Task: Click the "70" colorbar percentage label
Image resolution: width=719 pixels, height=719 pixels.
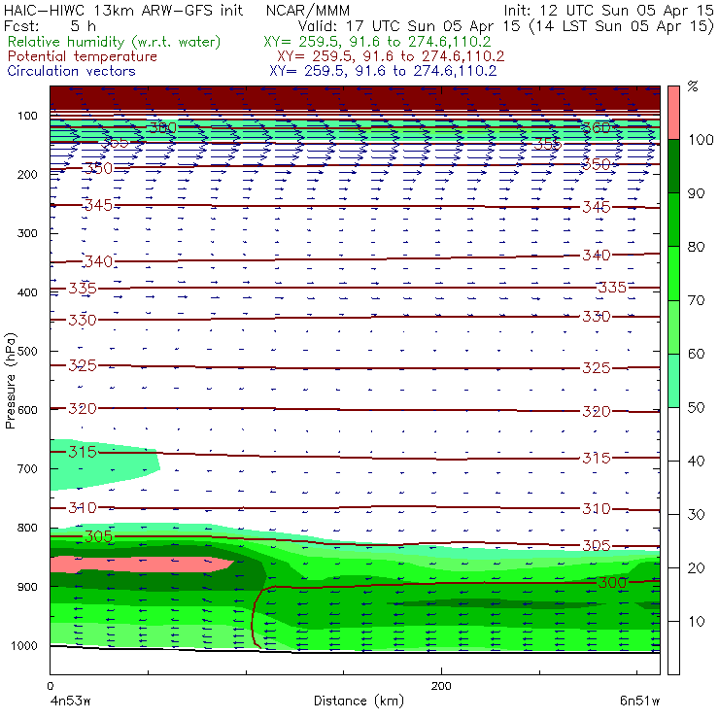Action: (696, 300)
